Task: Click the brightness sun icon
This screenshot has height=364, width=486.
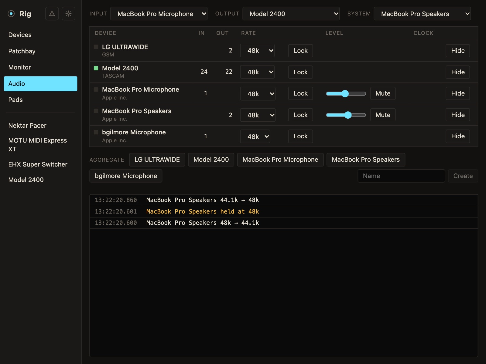Action: [68, 14]
